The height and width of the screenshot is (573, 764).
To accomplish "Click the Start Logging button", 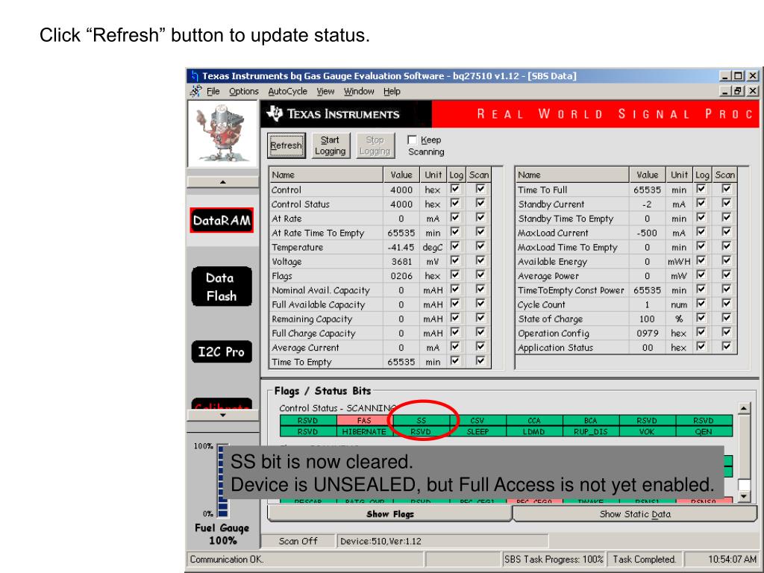I will 330,145.
